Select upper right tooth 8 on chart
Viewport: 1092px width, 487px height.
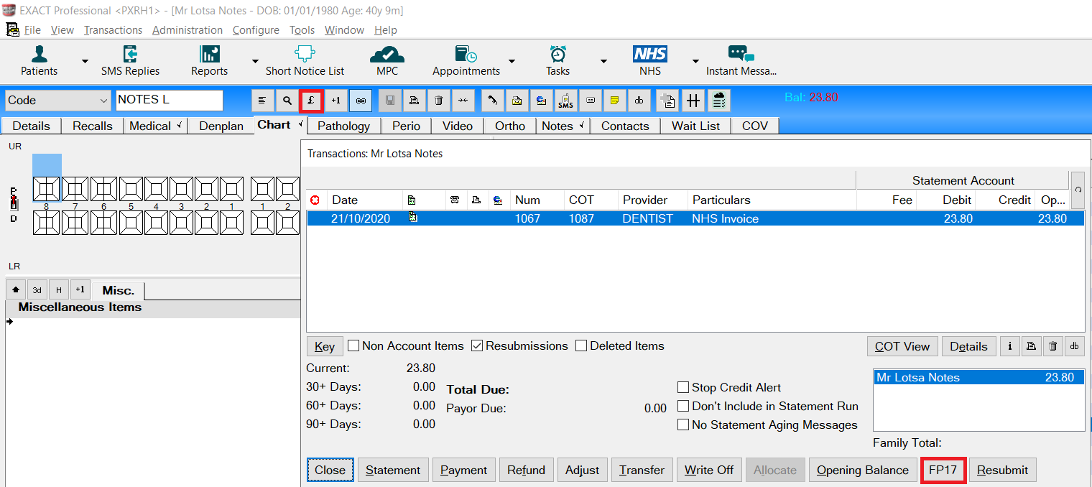pyautogui.click(x=47, y=190)
